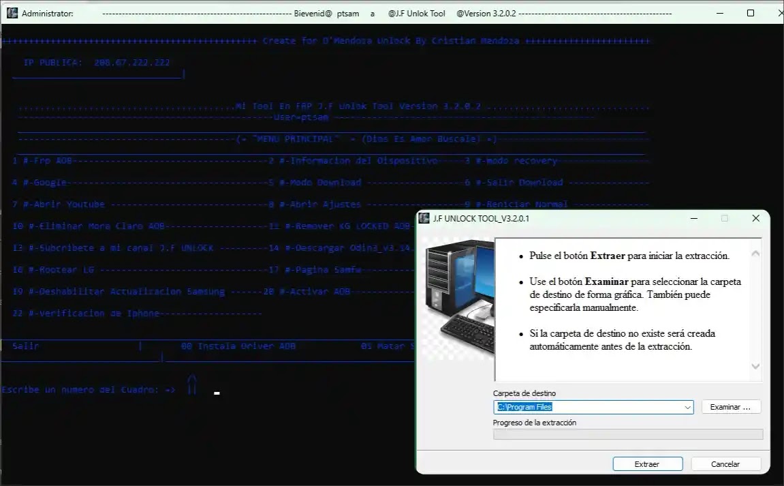Click the Extraer button
The height and width of the screenshot is (486, 784).
(x=648, y=464)
